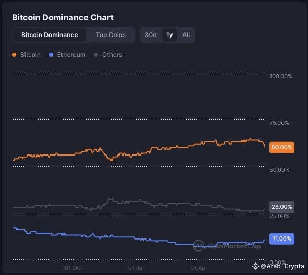The width and height of the screenshot is (308, 275).
Task: Select the 30d time range
Action: [x=151, y=35]
